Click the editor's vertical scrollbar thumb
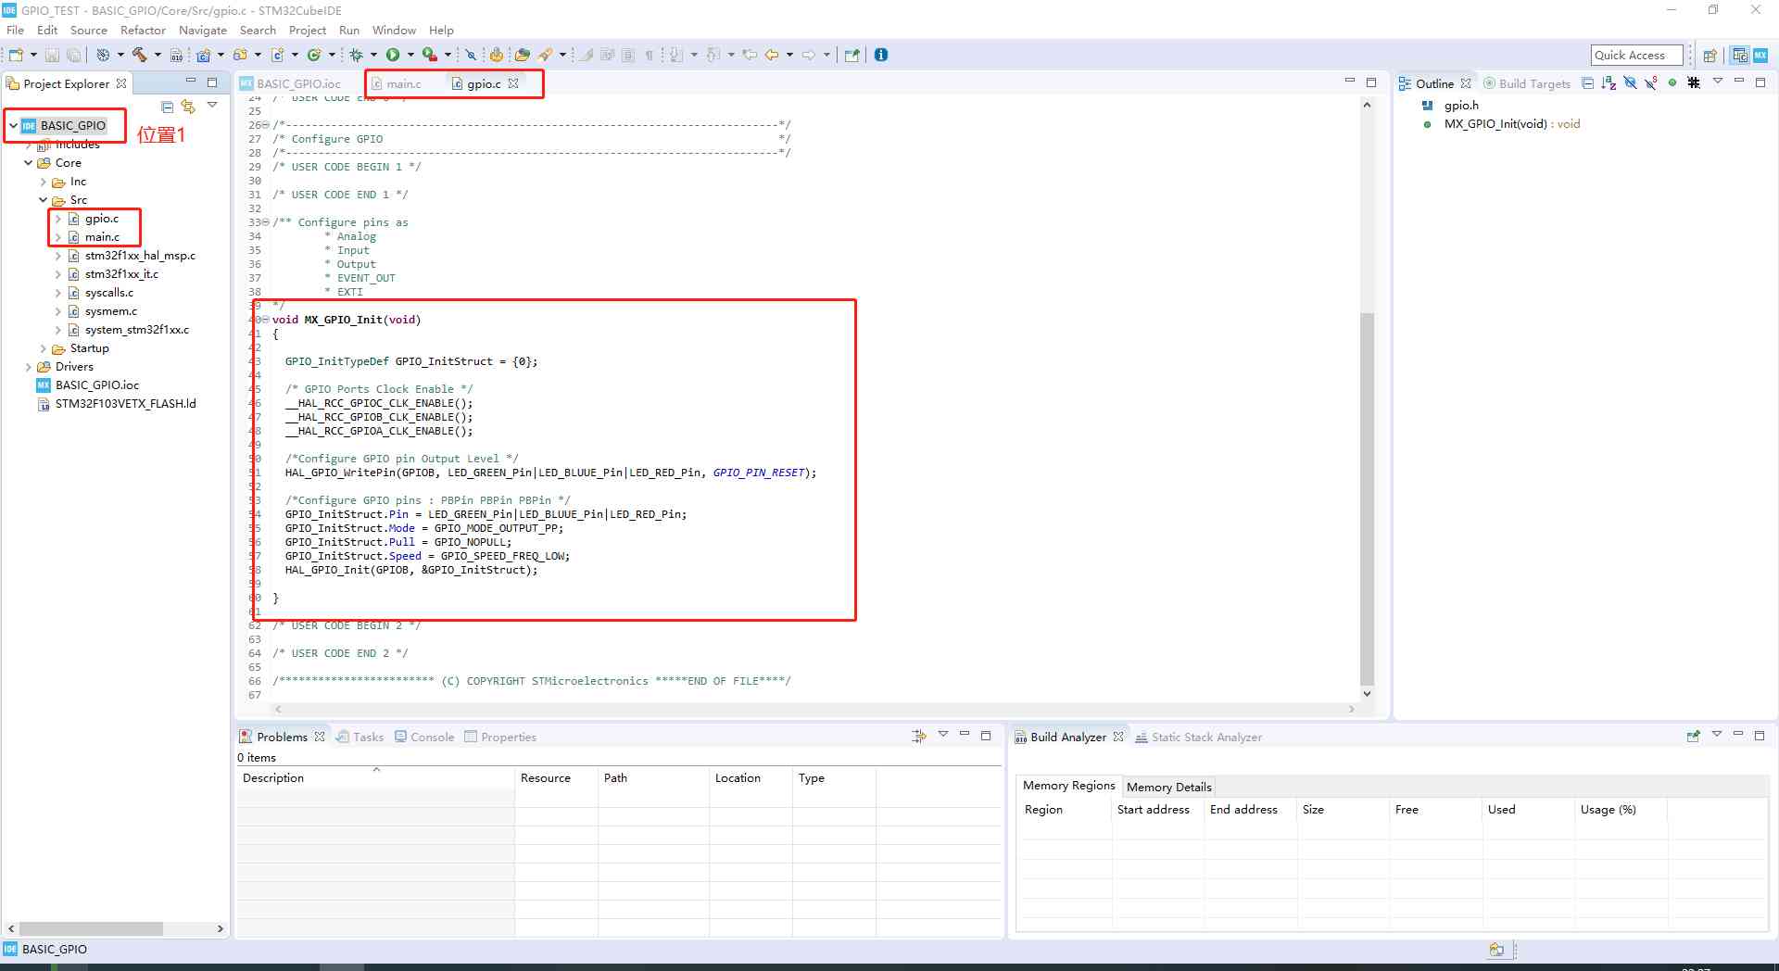Image resolution: width=1779 pixels, height=971 pixels. point(1367,498)
